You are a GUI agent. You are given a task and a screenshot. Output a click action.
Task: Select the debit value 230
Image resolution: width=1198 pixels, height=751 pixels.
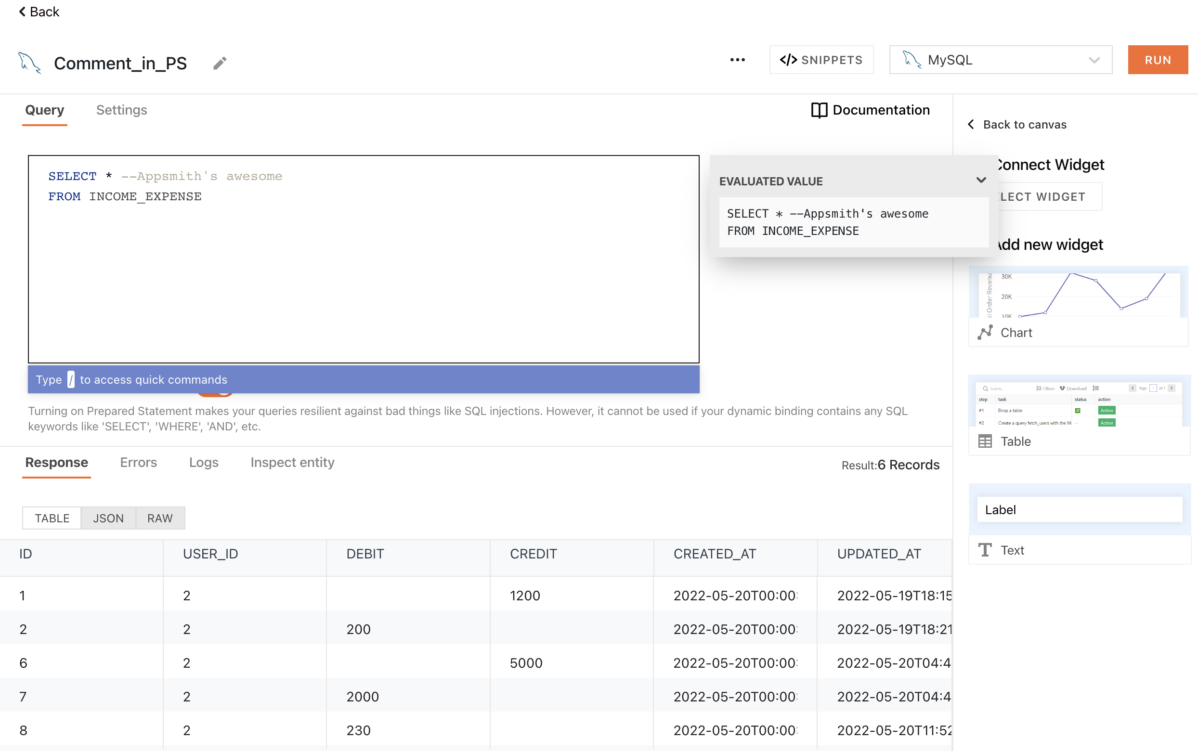[359, 731]
